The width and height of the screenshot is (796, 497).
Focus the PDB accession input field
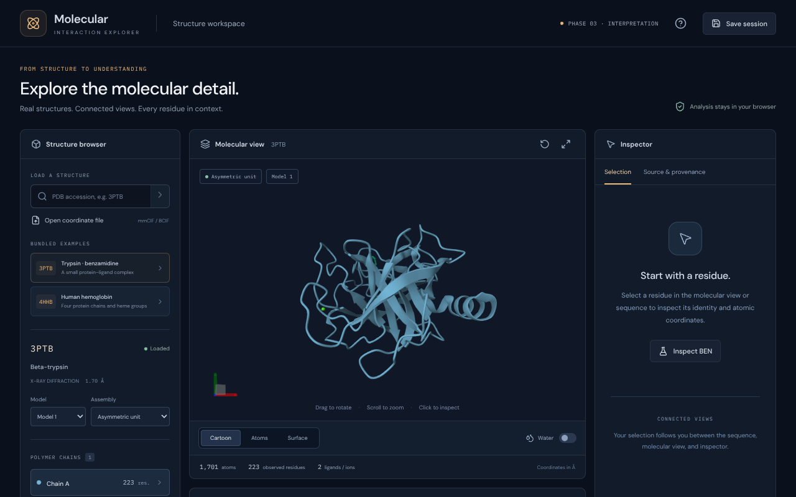[x=91, y=196]
